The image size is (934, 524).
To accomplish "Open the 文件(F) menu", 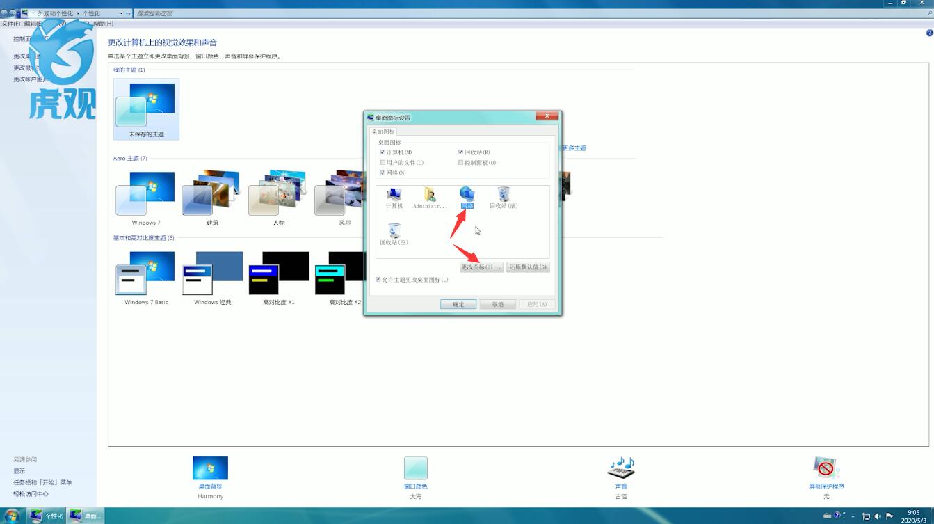I will [x=11, y=24].
